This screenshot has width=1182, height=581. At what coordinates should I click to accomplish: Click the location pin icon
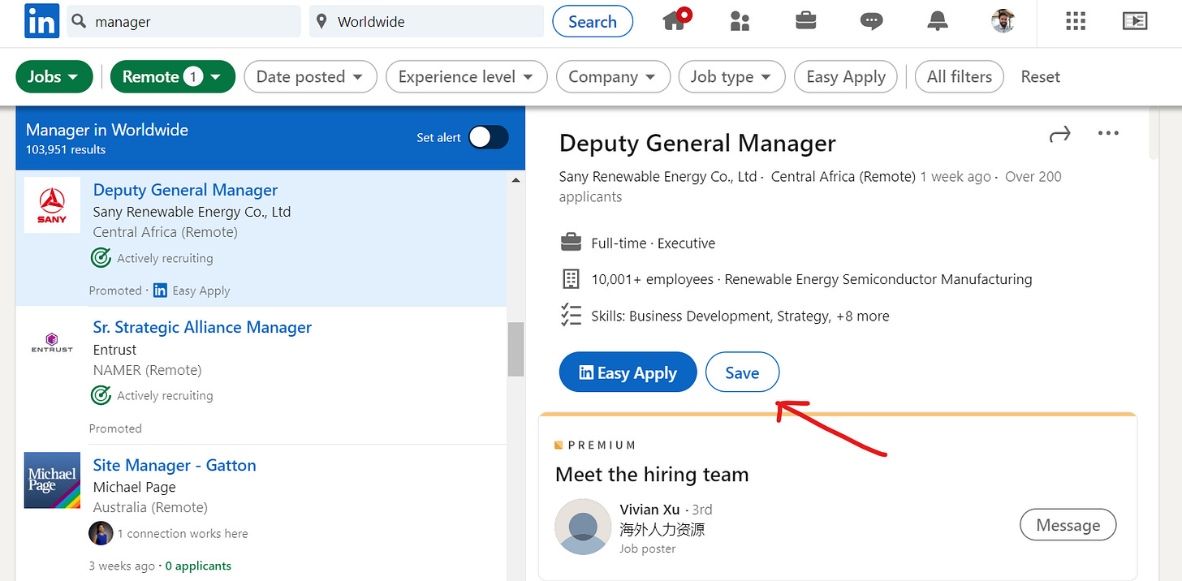[321, 22]
